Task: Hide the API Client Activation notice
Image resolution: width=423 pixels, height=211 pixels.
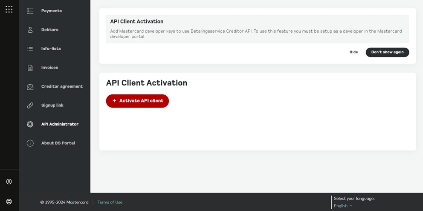Action: (353, 52)
